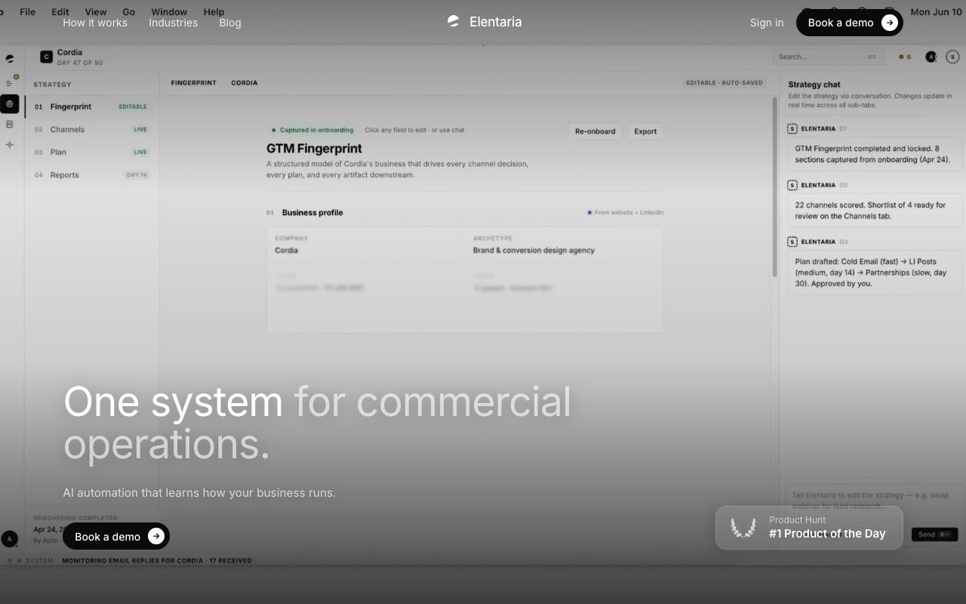Open the list icon with notification badge
The image size is (966, 604).
click(x=10, y=83)
